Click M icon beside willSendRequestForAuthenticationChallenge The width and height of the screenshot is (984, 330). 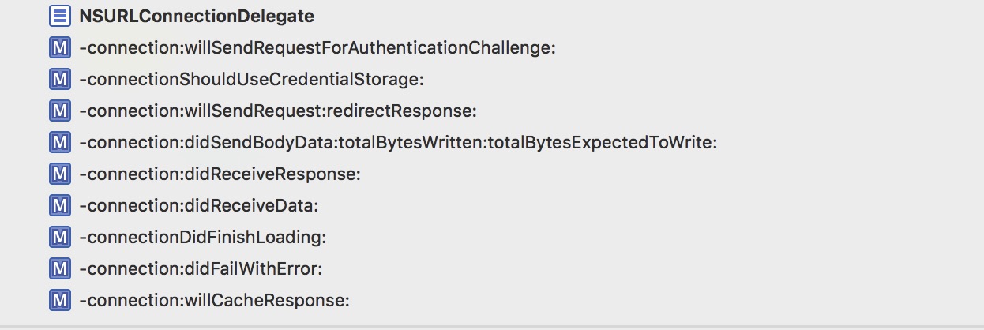point(59,47)
